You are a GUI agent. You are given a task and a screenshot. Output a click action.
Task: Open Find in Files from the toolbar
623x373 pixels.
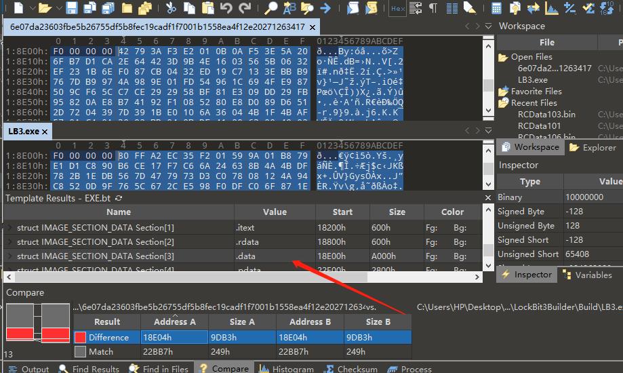[x=307, y=7]
